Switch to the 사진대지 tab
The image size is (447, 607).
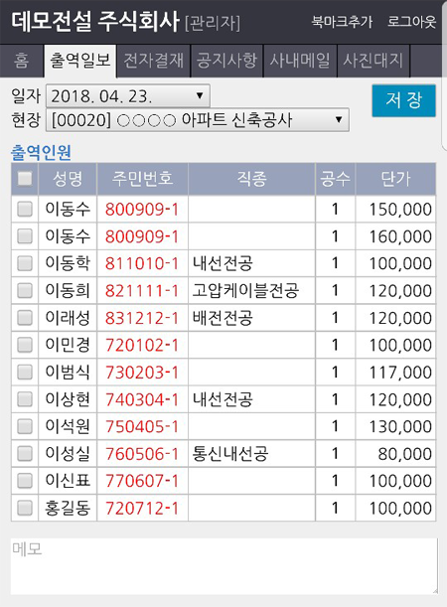(373, 61)
